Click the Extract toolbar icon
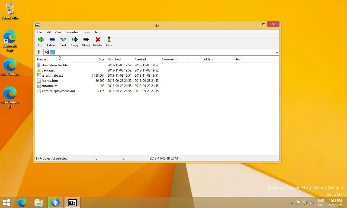Viewport: 347px width, 208px height. 52,40
